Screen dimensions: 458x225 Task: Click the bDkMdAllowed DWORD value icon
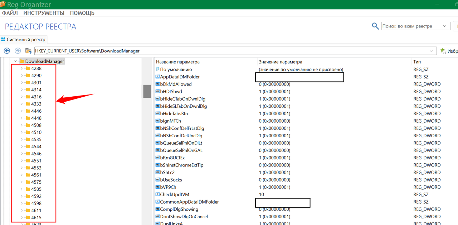pos(157,84)
